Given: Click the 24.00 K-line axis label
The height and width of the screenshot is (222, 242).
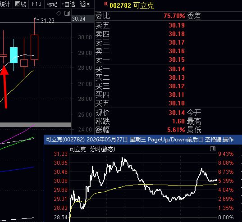Looking at the screenshot, I should point(85,130).
